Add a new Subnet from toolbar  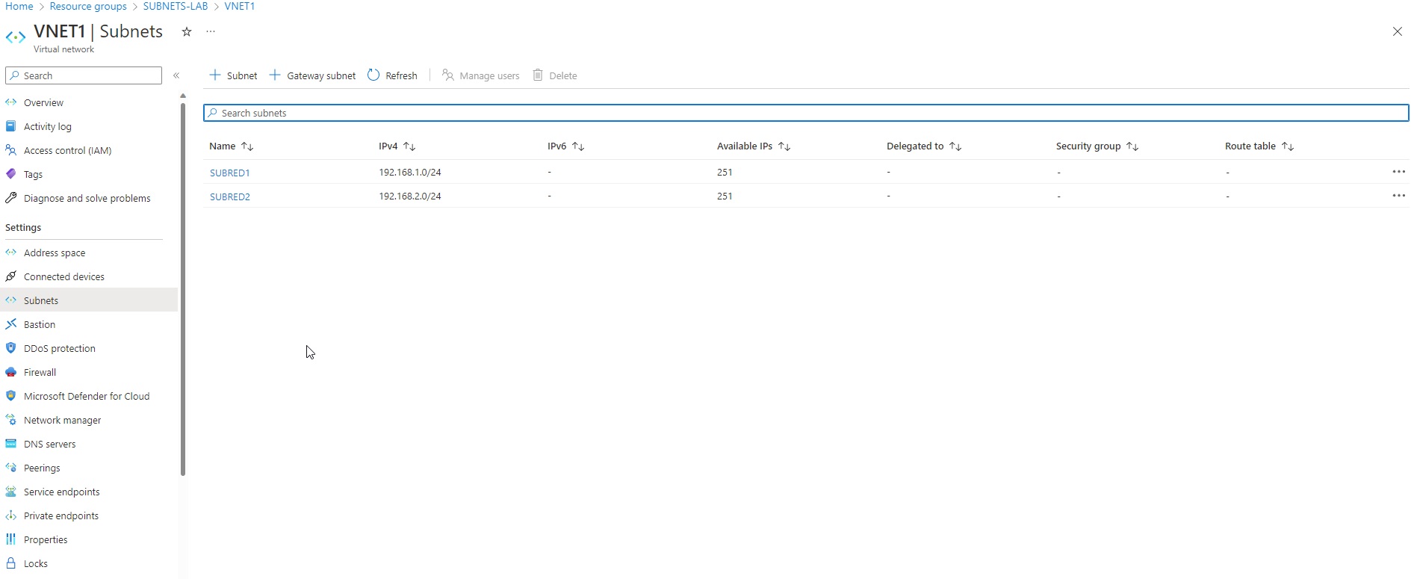(233, 75)
